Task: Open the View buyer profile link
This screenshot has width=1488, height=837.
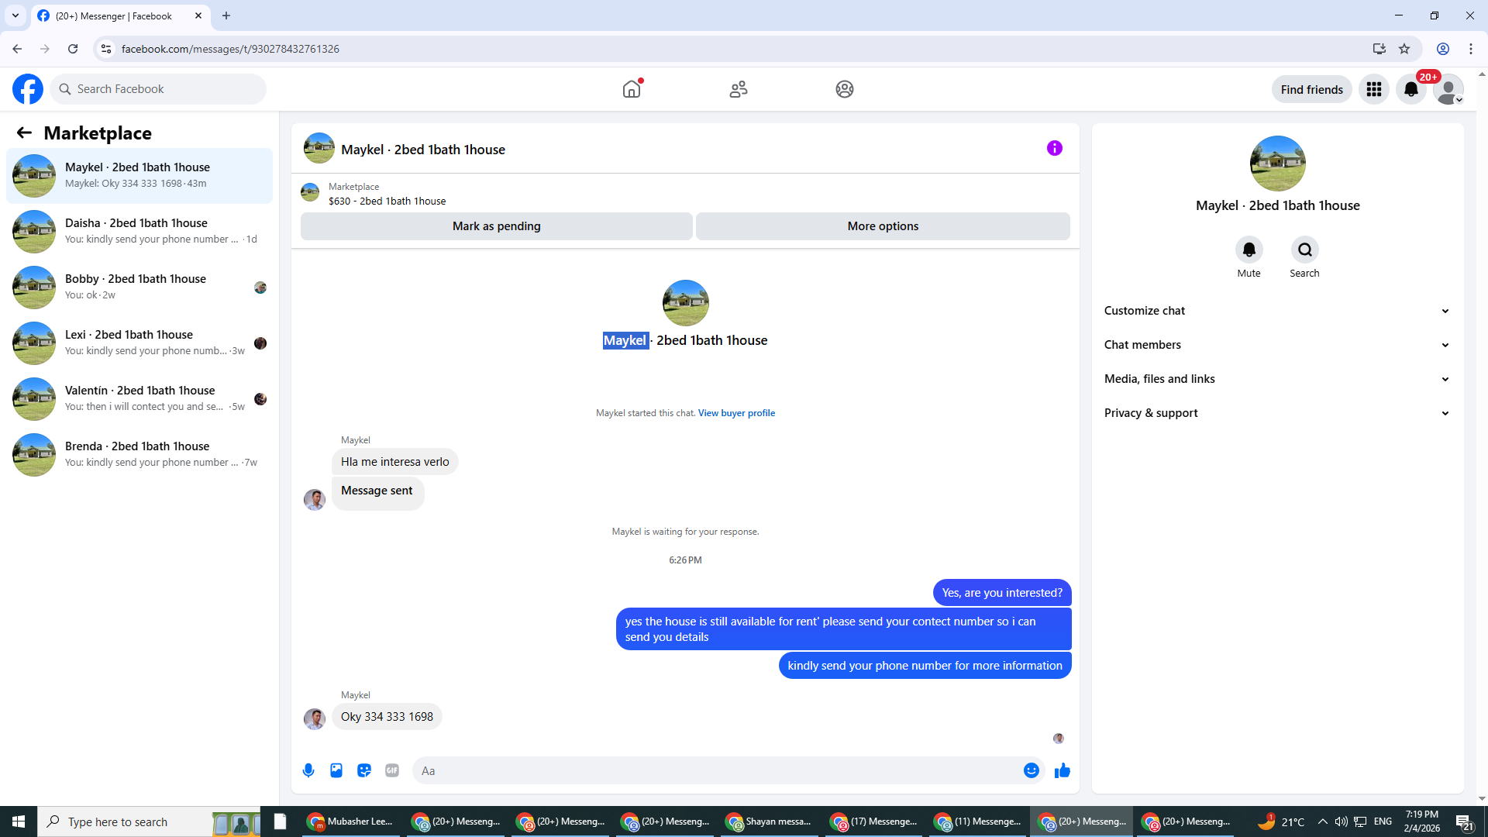Action: (x=736, y=413)
